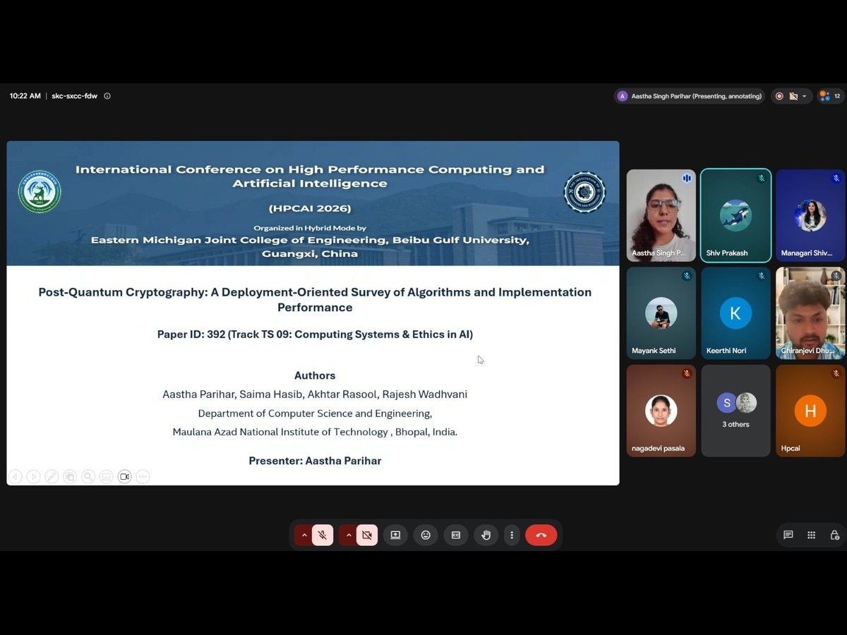Image resolution: width=847 pixels, height=635 pixels.
Task: Open the participants list showing 12
Action: [831, 96]
